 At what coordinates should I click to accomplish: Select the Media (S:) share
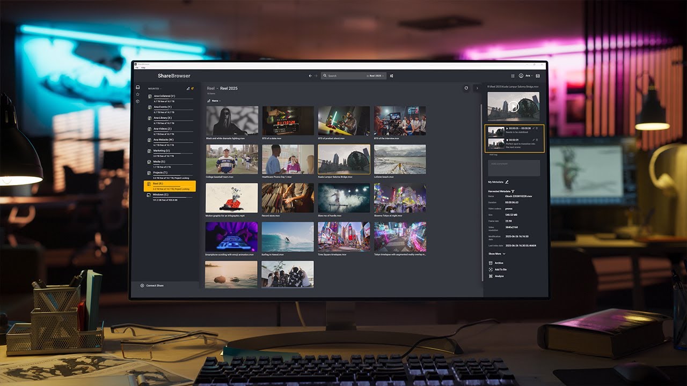point(170,164)
